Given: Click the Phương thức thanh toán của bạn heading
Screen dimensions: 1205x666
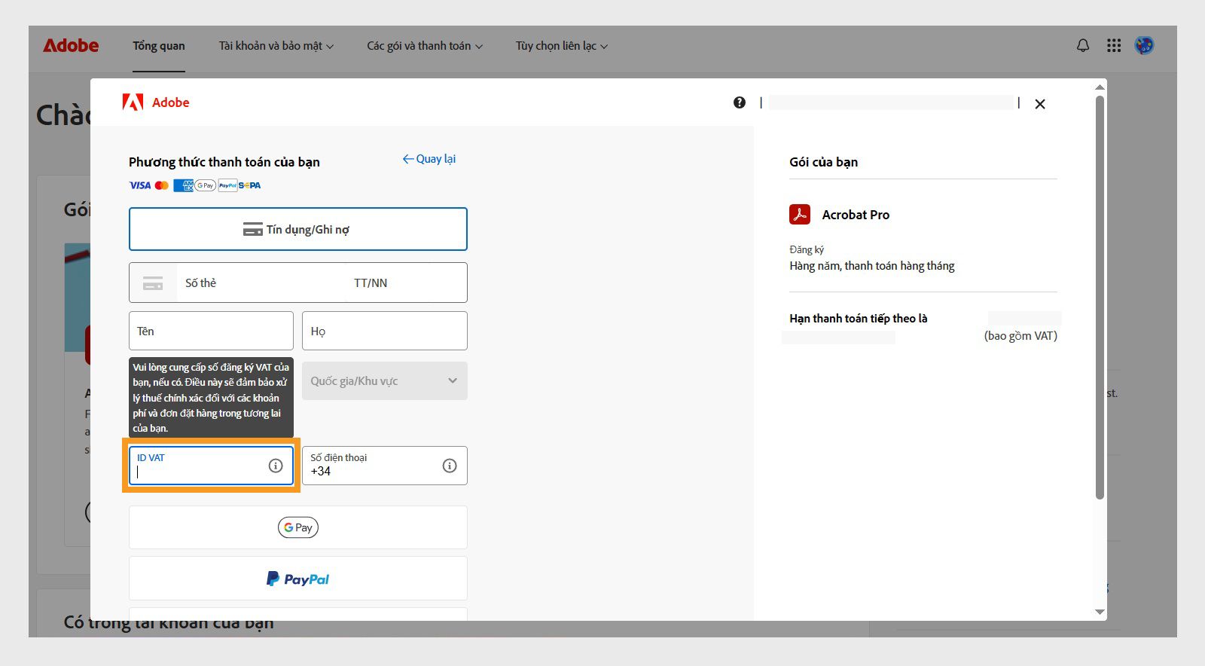Looking at the screenshot, I should point(224,162).
